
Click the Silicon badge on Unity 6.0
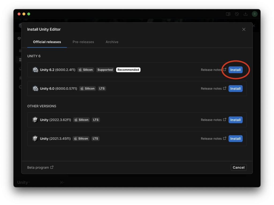87,89
